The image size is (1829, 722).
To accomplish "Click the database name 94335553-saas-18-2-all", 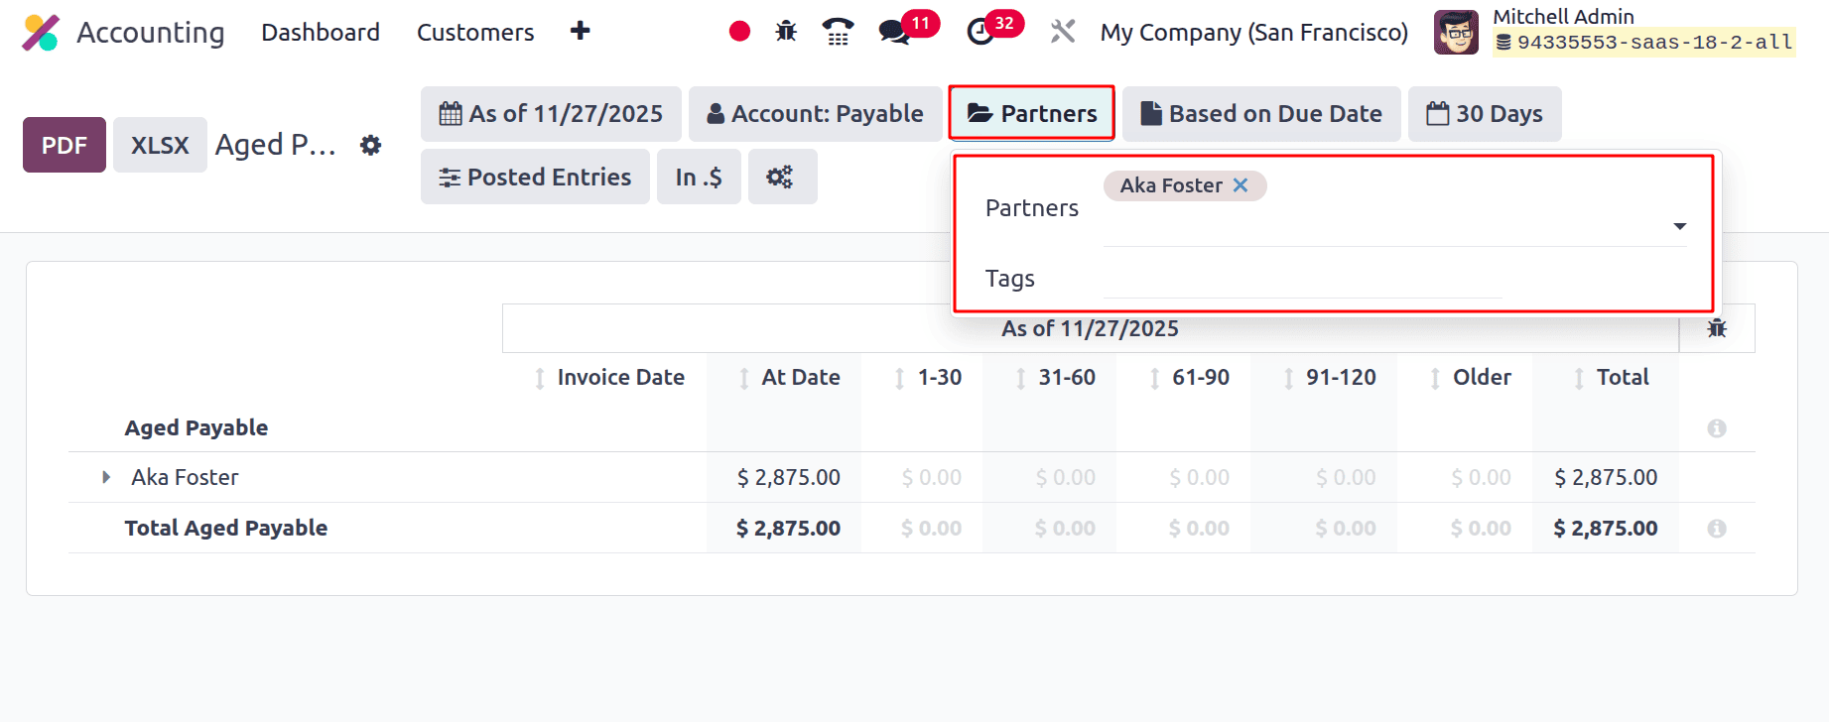I will pos(1654,43).
